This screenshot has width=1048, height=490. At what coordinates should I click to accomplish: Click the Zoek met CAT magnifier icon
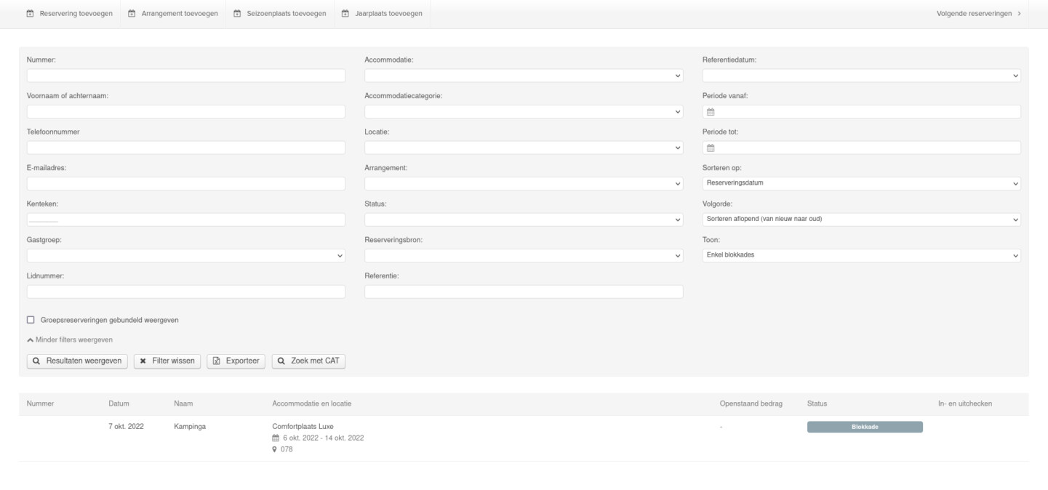pyautogui.click(x=281, y=361)
